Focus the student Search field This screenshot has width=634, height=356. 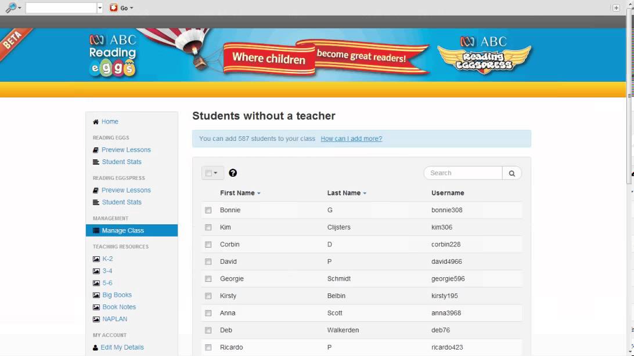[x=463, y=173]
